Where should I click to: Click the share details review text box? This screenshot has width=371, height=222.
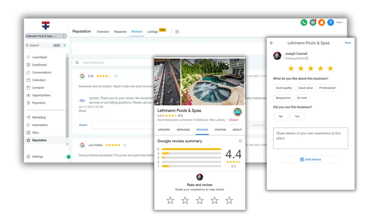(x=310, y=138)
